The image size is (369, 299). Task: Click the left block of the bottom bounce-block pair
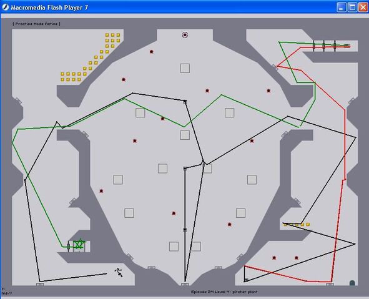tap(174, 247)
